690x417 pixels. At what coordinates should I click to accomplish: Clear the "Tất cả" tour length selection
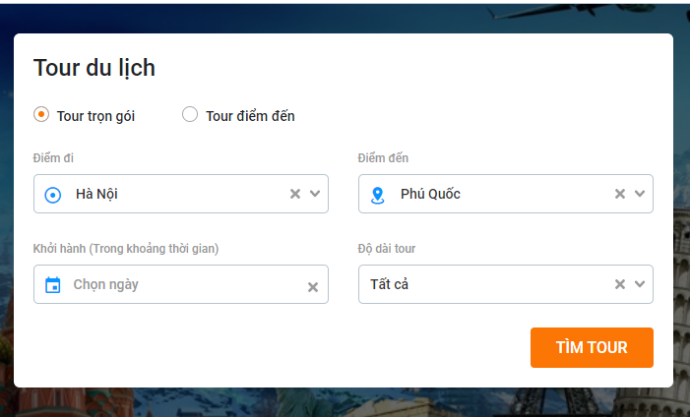(x=619, y=284)
